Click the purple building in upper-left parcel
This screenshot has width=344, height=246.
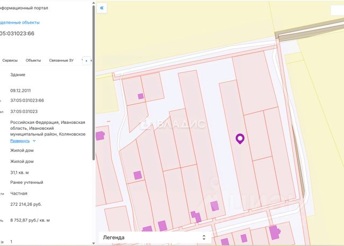click(141, 96)
